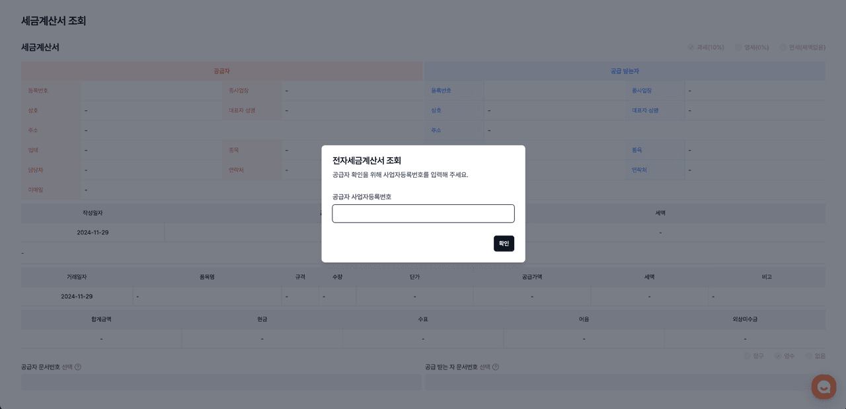The width and height of the screenshot is (846, 409).
Task: Click help icon beside 공급 받는 자 문서번호
Action: [x=496, y=367]
